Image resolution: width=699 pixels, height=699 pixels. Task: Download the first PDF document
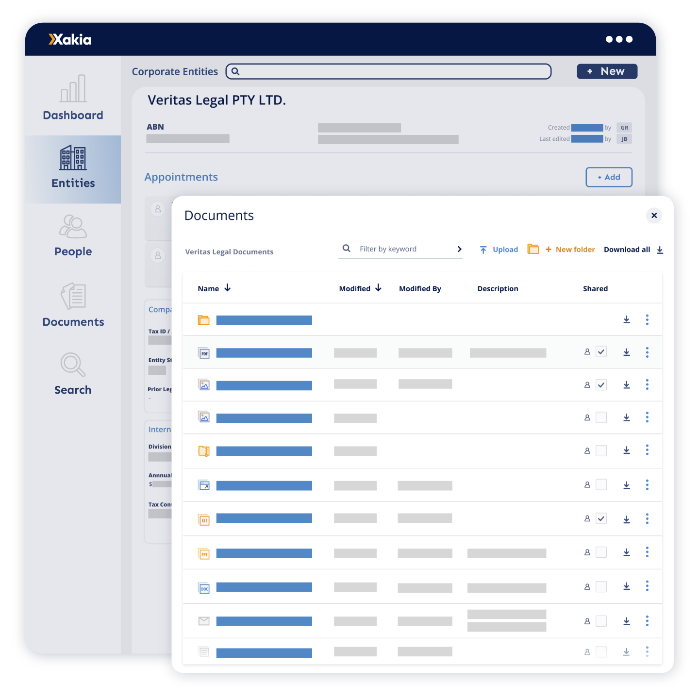coord(627,352)
